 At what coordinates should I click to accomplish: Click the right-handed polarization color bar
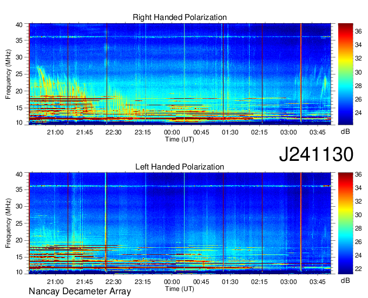point(345,74)
